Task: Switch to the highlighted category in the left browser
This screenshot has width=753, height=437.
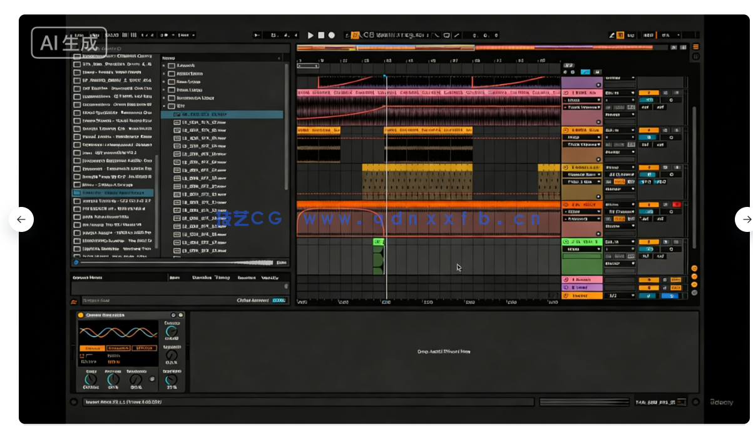Action: tap(111, 193)
